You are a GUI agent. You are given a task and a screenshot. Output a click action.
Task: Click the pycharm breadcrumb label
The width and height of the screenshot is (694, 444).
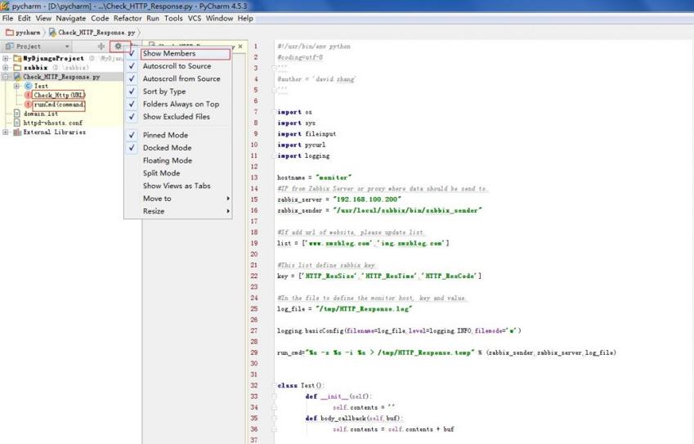28,33
